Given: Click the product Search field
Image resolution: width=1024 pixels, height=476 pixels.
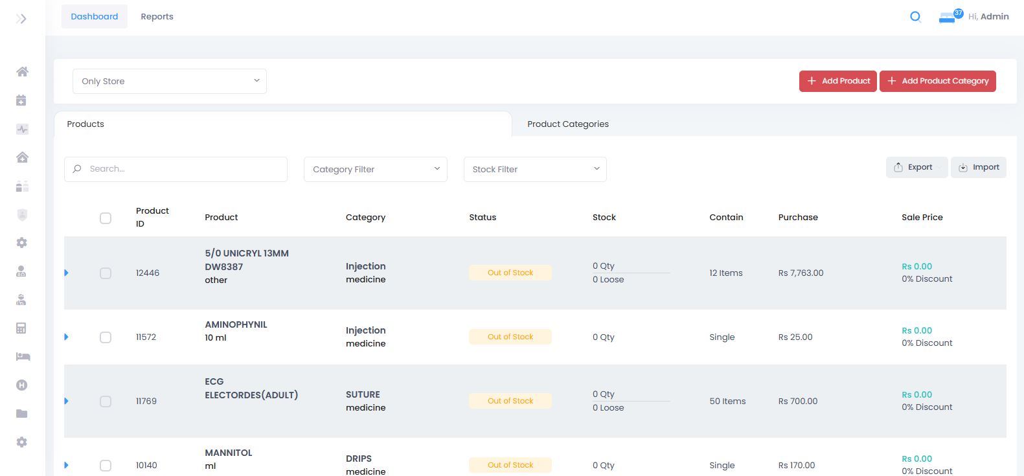Looking at the screenshot, I should point(176,169).
